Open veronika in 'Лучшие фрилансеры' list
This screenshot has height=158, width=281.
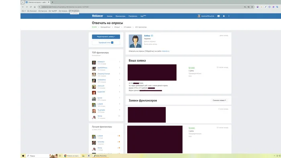click(x=101, y=142)
